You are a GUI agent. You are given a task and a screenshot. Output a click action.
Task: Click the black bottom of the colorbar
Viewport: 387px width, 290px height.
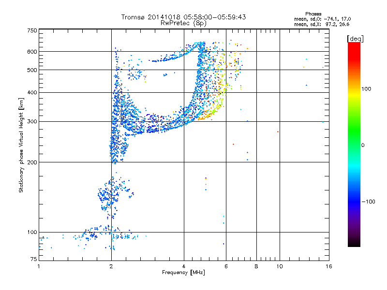tap(354, 243)
